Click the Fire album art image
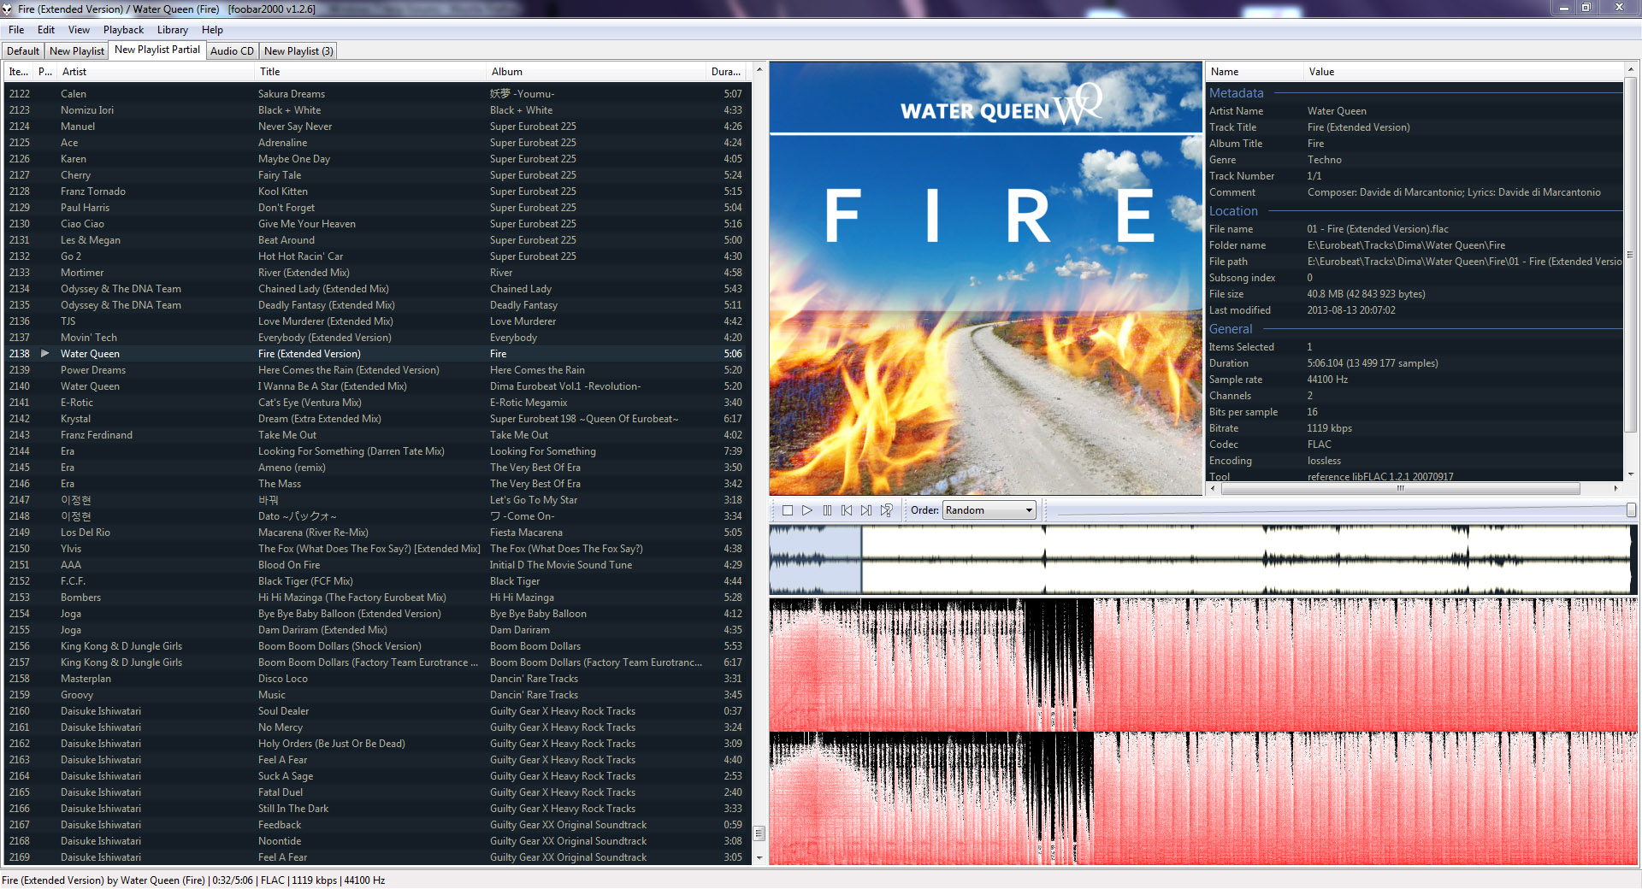This screenshot has width=1642, height=889. pos(985,278)
